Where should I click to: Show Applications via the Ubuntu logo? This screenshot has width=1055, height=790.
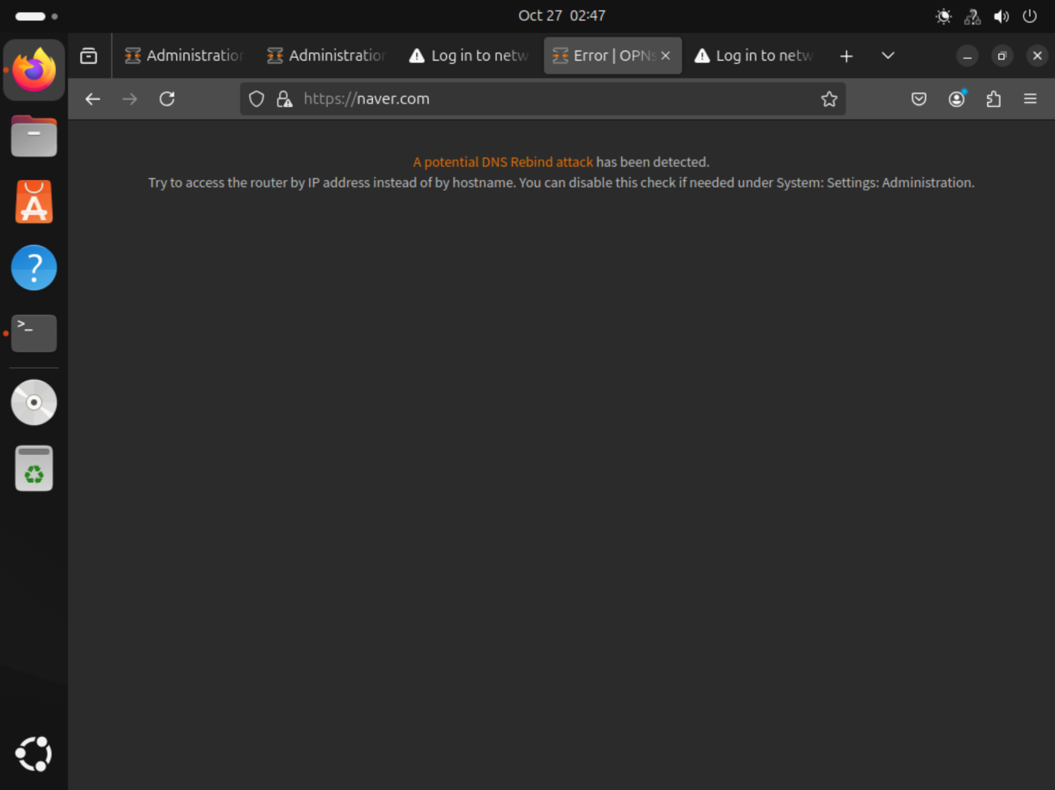pos(34,754)
